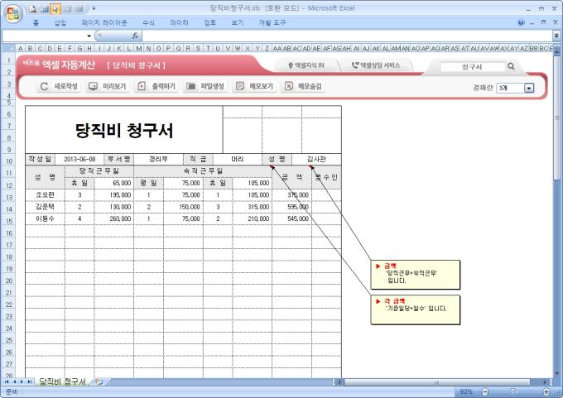Open the 삽입 ribbon tab
This screenshot has width=563, height=398.
pyautogui.click(x=60, y=22)
